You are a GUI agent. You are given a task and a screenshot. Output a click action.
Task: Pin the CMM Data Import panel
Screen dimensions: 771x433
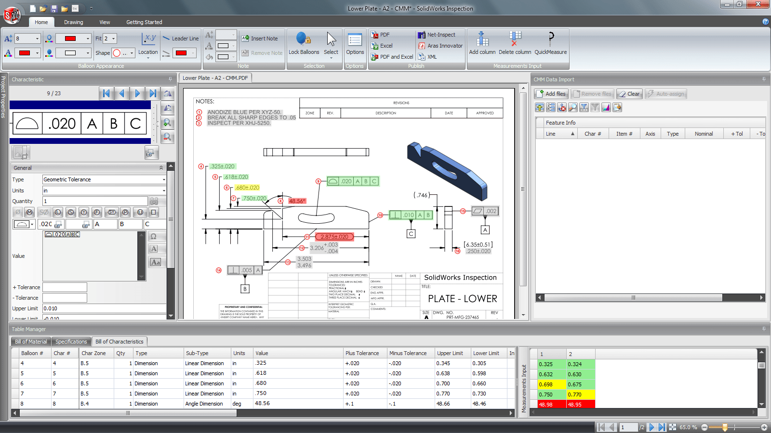(764, 79)
